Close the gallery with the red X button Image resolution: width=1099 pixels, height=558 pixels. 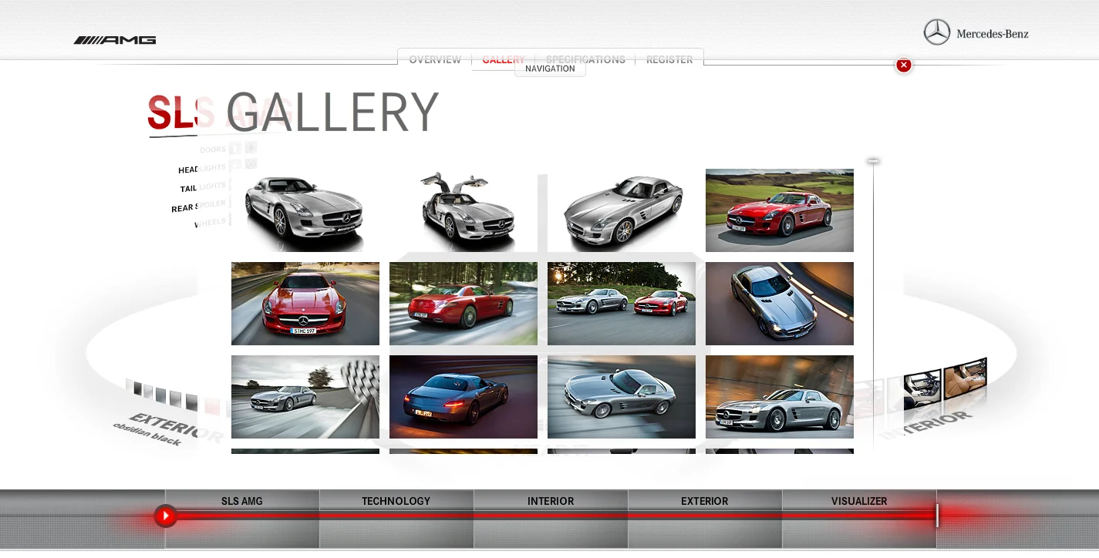(904, 66)
